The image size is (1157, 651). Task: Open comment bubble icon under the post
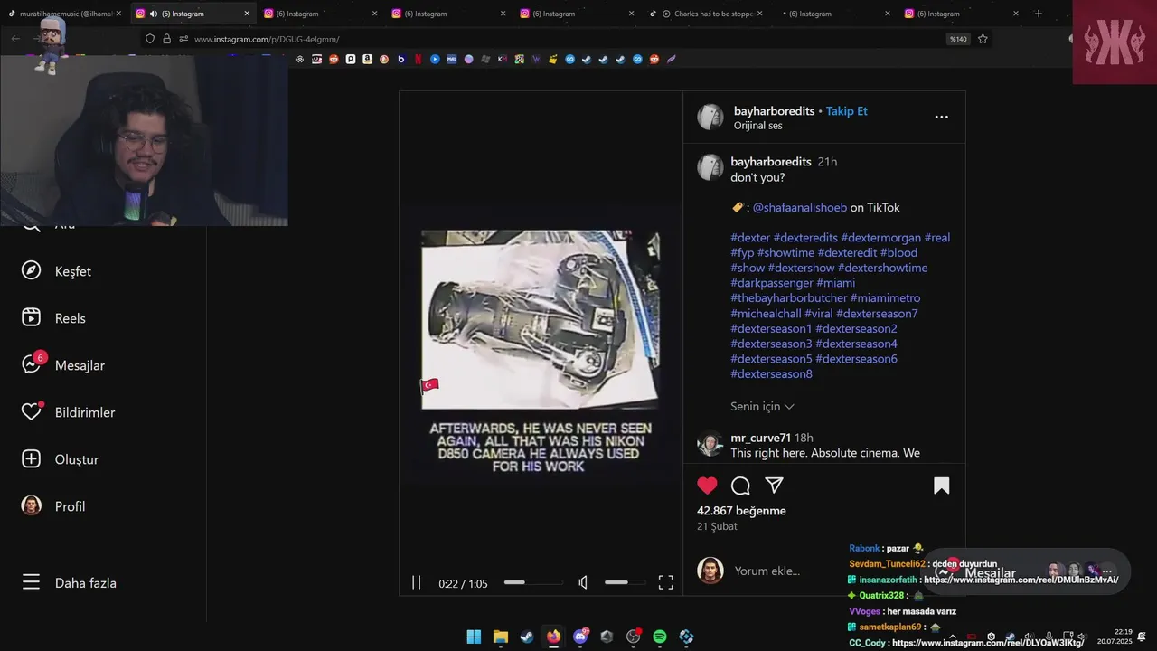pos(740,486)
